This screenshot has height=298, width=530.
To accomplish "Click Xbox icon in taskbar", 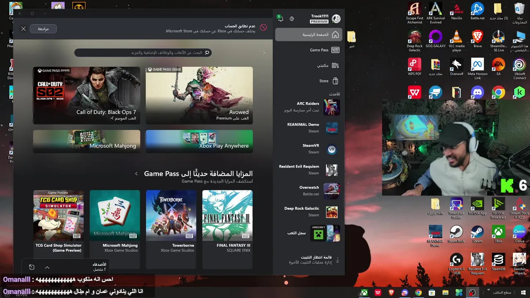I will 364,293.
